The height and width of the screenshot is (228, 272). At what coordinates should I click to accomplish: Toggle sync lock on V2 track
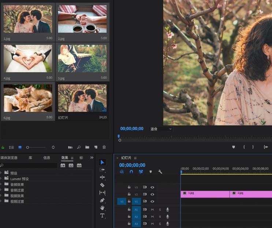[x=145, y=194]
